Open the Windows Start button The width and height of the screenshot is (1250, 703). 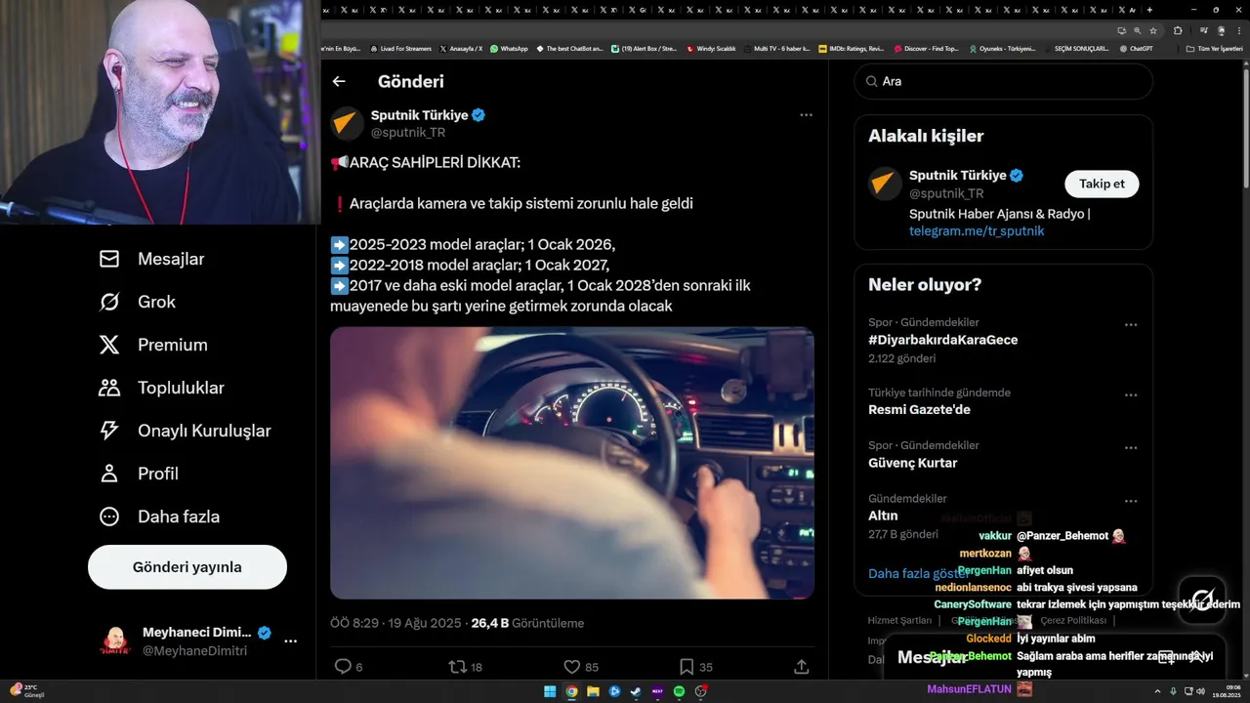tap(550, 691)
